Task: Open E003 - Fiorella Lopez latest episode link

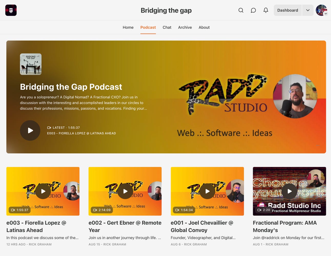Action: click(82, 133)
